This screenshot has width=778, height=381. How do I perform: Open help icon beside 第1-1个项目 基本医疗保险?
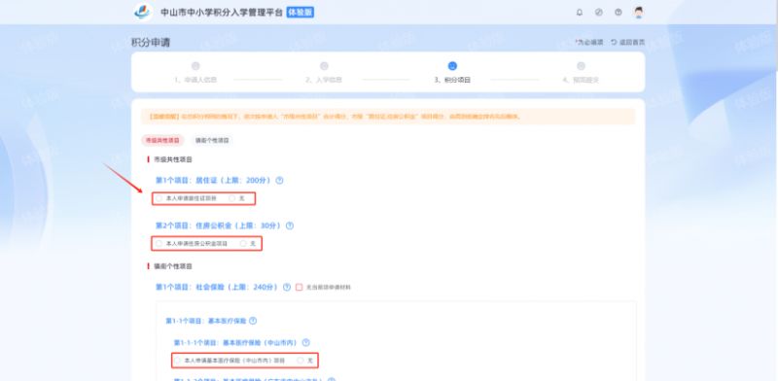click(x=253, y=321)
